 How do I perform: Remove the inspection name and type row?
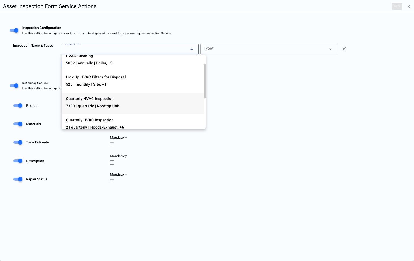click(344, 49)
